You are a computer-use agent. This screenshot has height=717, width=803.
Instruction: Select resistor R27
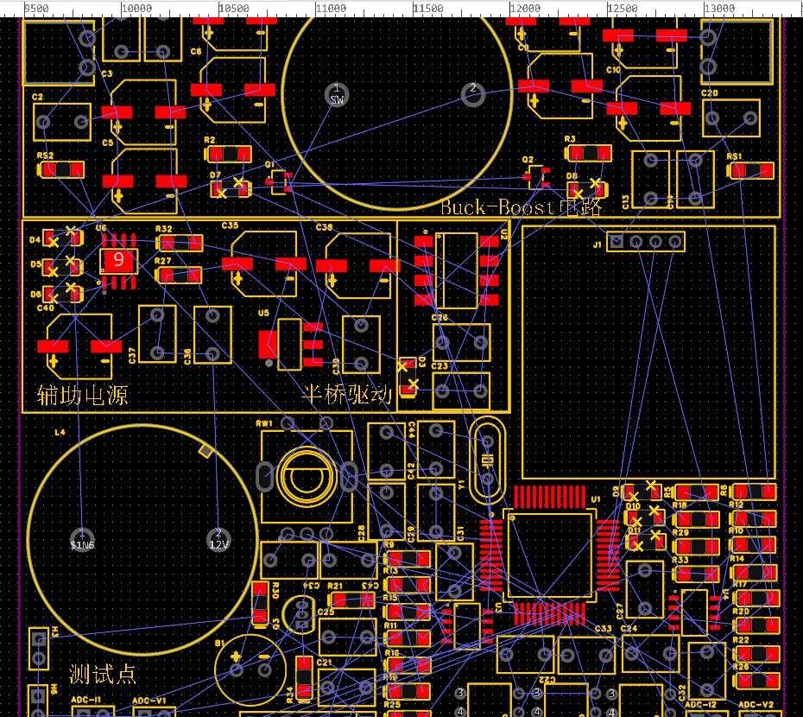179,276
